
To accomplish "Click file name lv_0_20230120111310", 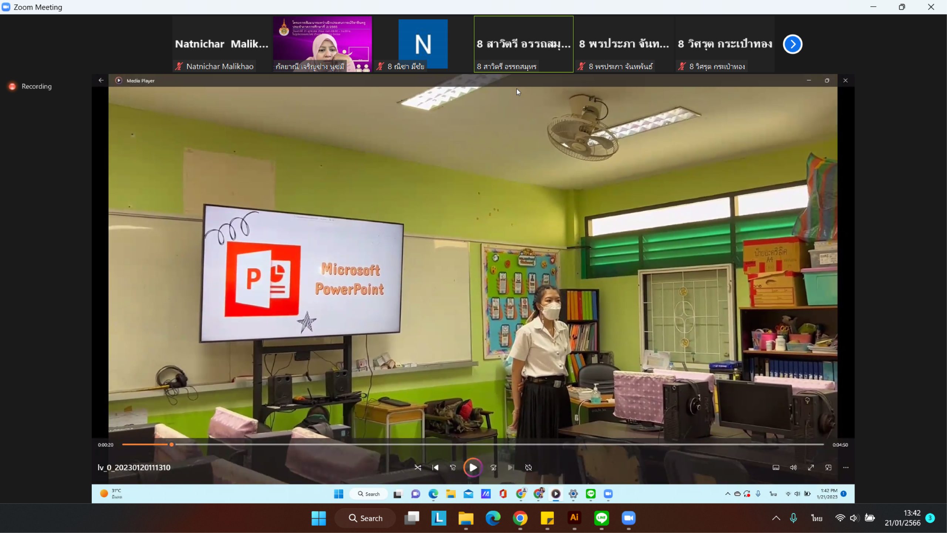I will coord(134,467).
